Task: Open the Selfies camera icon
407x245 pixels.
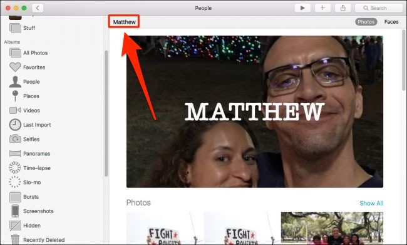Action: (x=15, y=139)
